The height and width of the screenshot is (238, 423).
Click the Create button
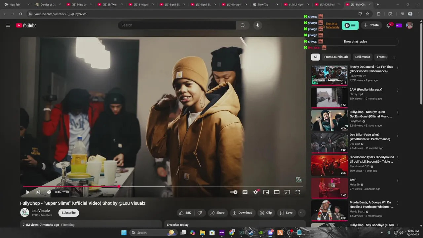[371, 25]
